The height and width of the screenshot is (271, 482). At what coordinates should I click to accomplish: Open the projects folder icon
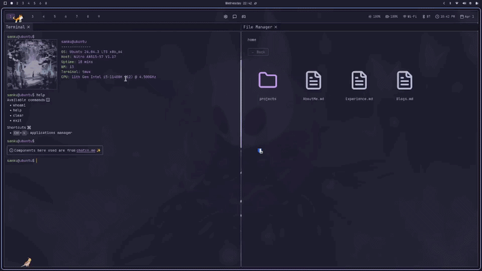268,80
